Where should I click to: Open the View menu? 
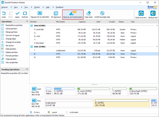[x=16, y=7]
